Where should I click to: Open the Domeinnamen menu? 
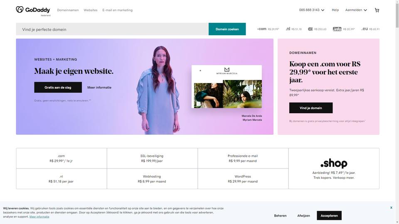click(x=68, y=10)
